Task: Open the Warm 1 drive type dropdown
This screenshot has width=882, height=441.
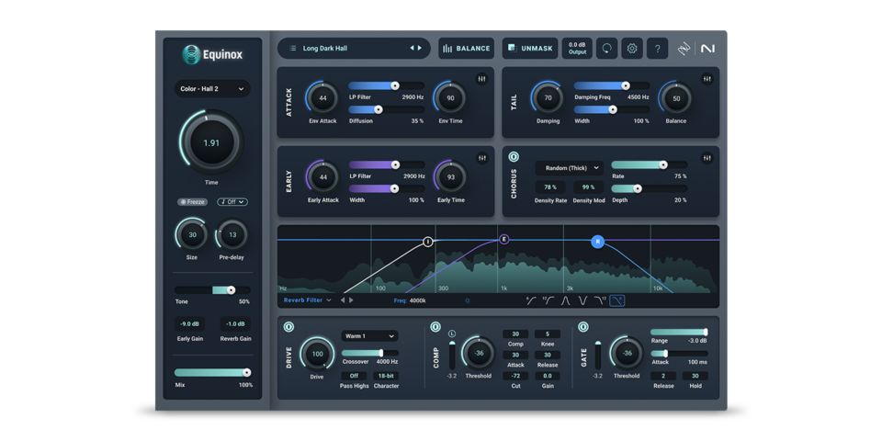Action: point(369,336)
